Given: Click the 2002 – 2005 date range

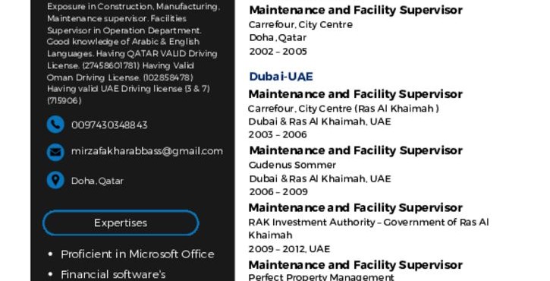Looking at the screenshot, I should [x=278, y=52].
